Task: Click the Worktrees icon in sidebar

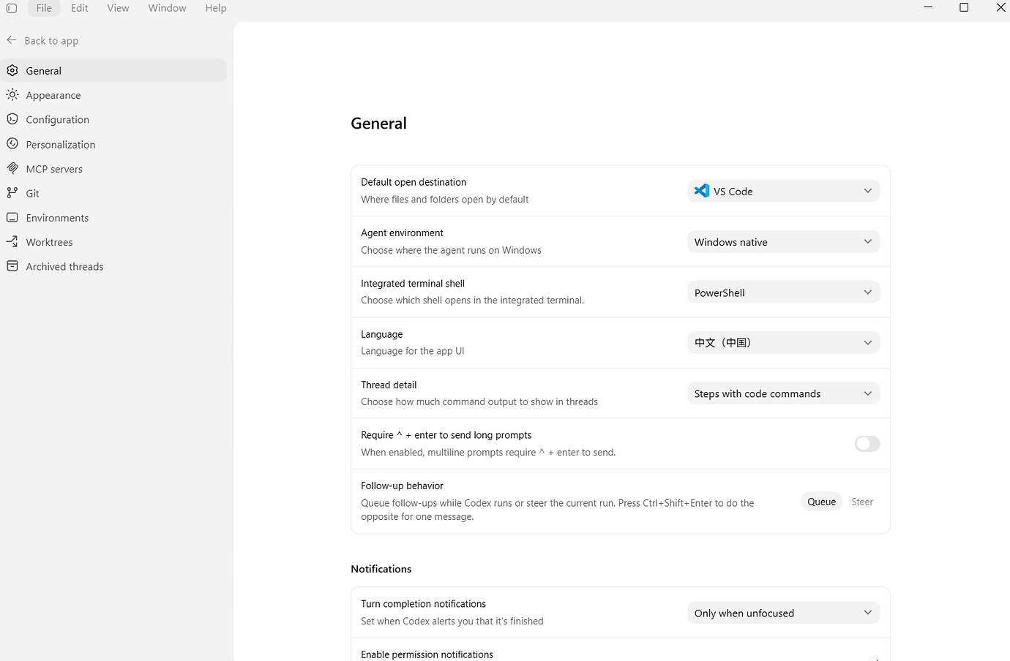Action: click(12, 241)
